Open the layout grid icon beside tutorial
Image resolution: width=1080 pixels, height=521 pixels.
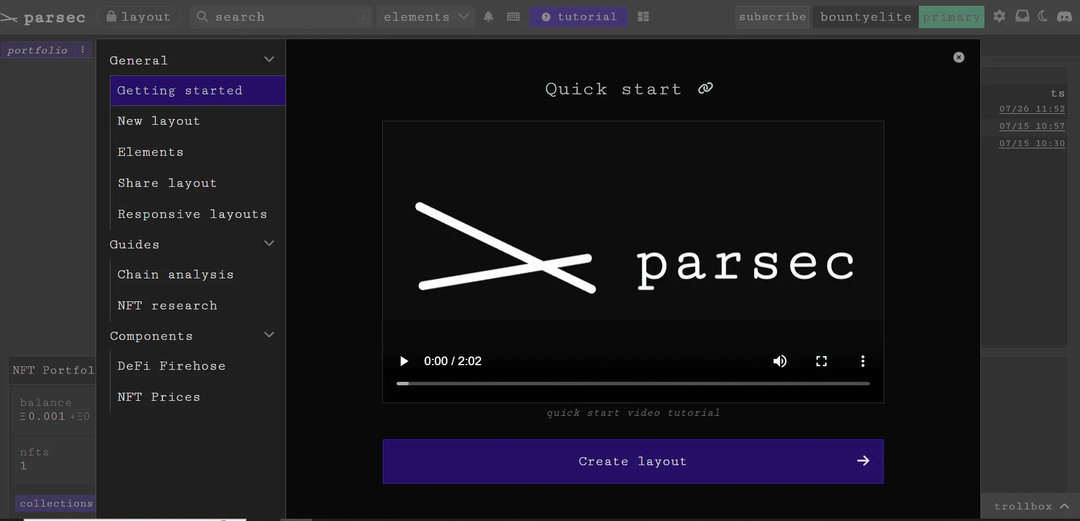pos(644,17)
